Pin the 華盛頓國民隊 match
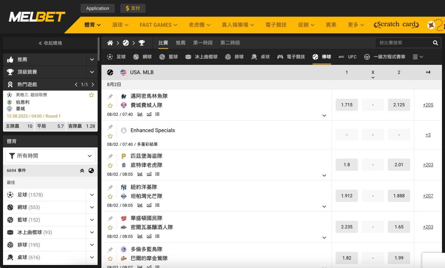 coord(110,218)
